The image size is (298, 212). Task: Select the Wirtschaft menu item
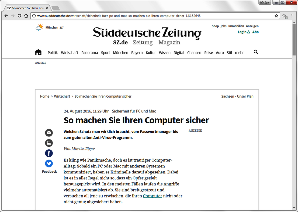click(x=70, y=53)
